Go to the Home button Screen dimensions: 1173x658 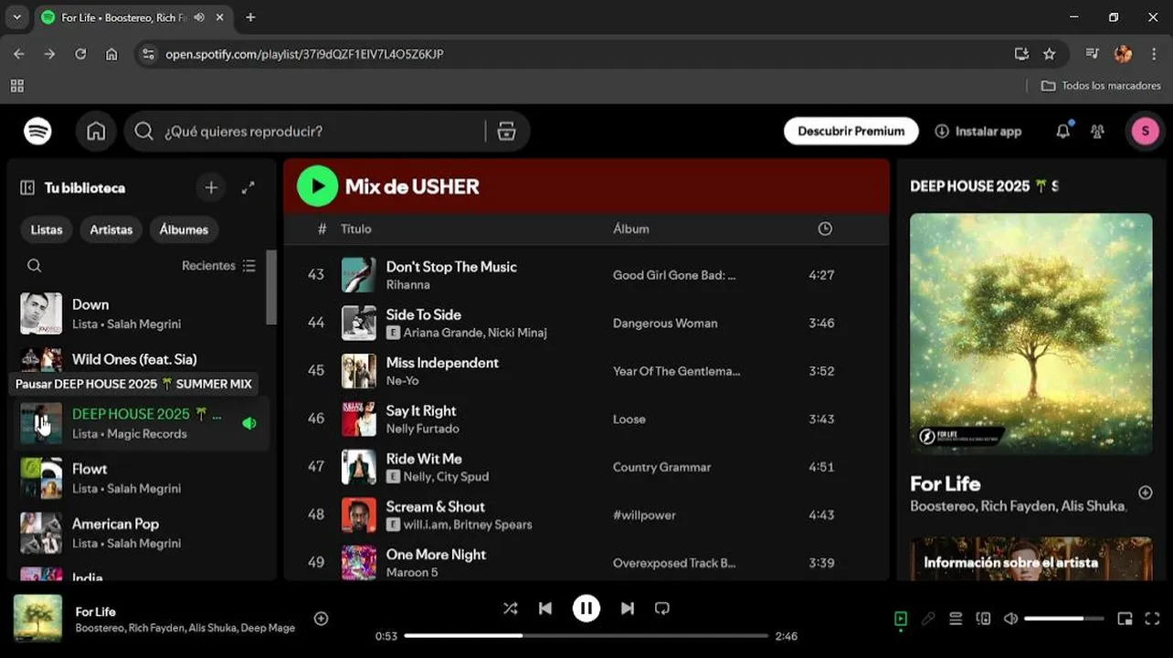(96, 131)
